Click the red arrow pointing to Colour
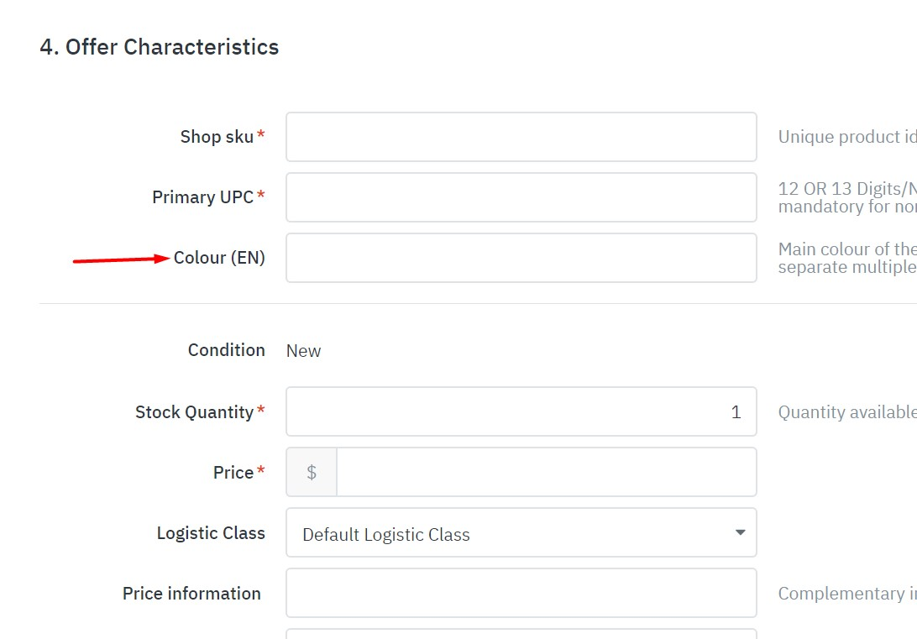Screen dimensions: 917x639 121,259
